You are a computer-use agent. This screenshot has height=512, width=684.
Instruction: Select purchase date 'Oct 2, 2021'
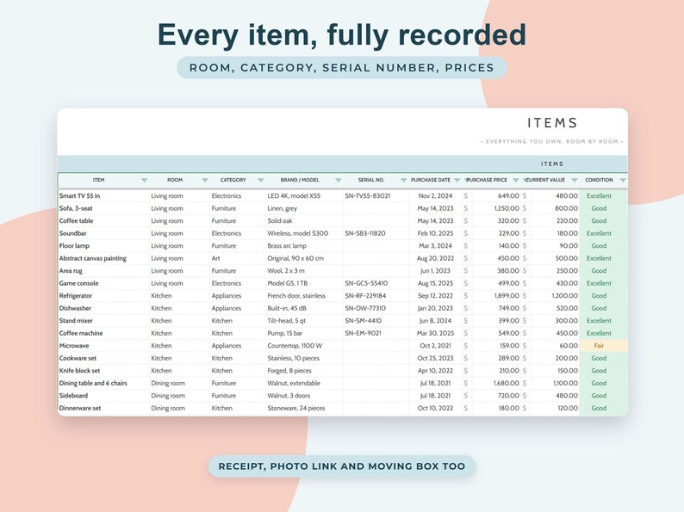435,346
